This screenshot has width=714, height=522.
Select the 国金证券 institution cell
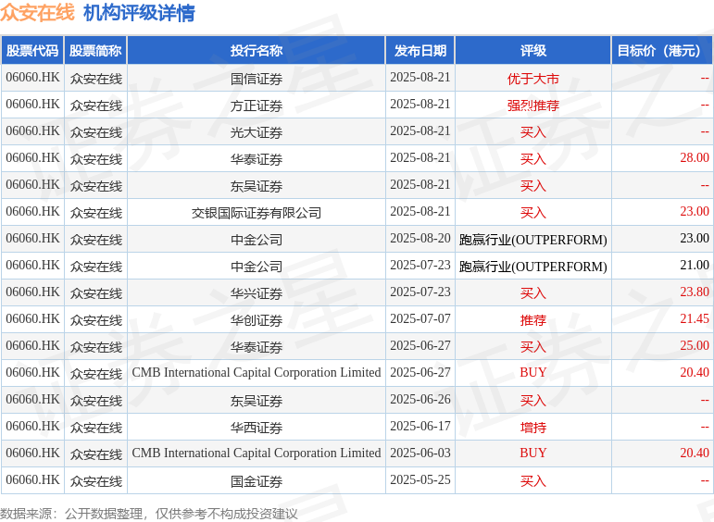257,481
